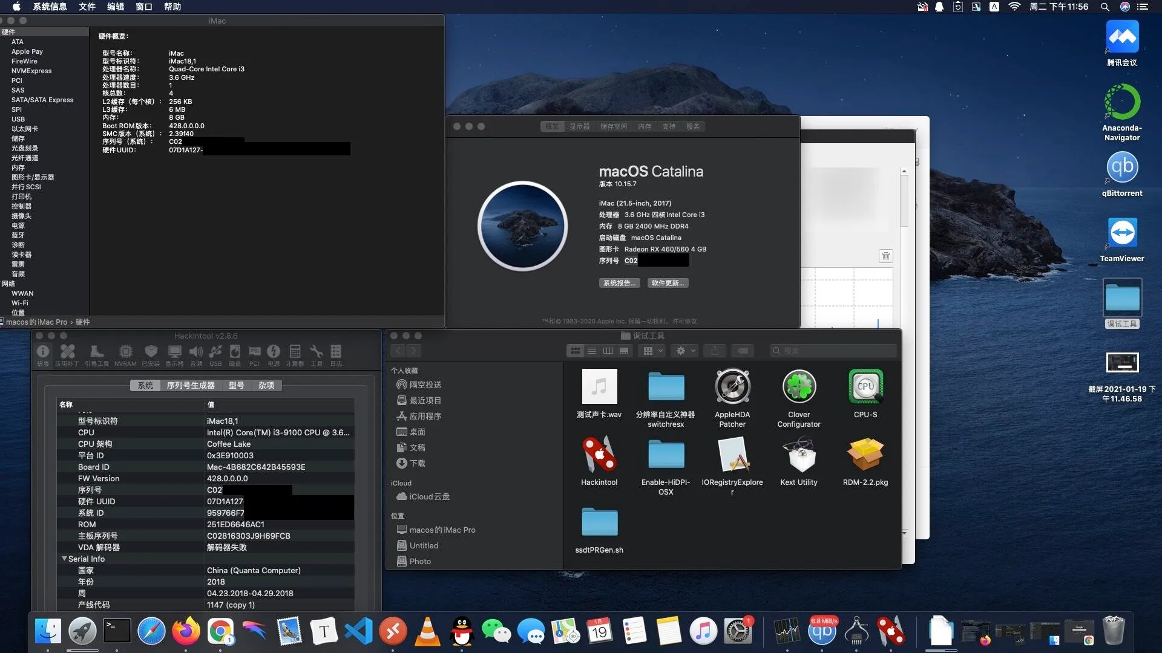
Task: Open the Finder gear action dropdown
Action: [686, 351]
